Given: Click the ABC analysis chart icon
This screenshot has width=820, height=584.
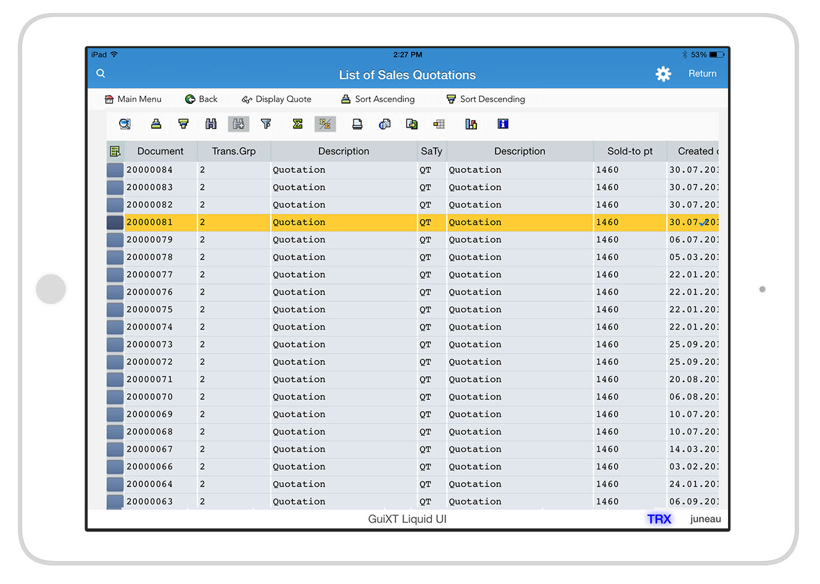Looking at the screenshot, I should click(471, 124).
